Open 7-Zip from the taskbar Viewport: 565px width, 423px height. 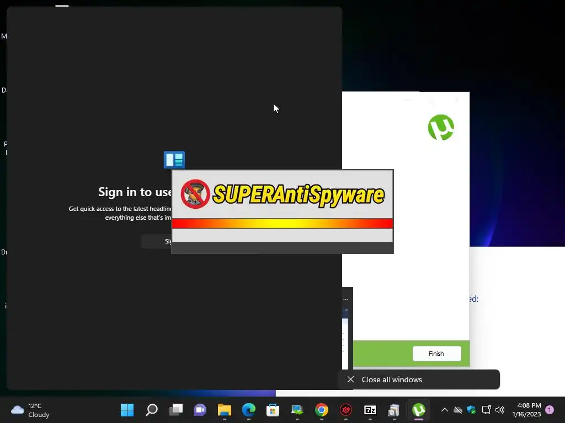(x=370, y=410)
